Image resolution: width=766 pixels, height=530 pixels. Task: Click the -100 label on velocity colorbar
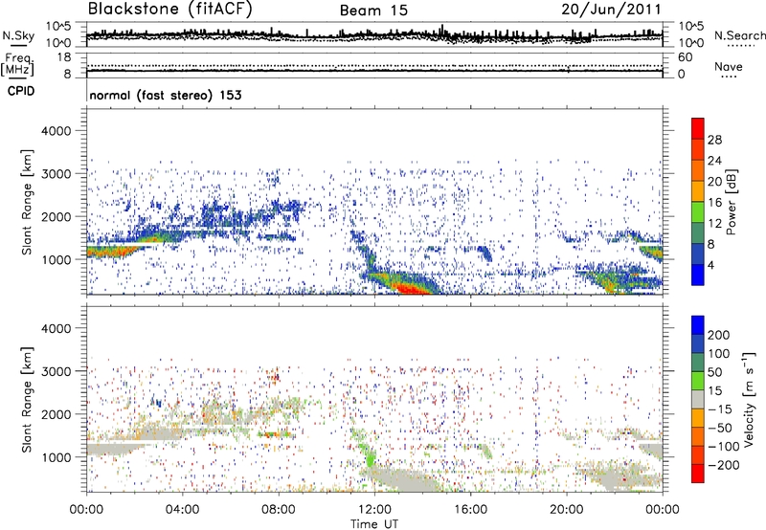(724, 447)
